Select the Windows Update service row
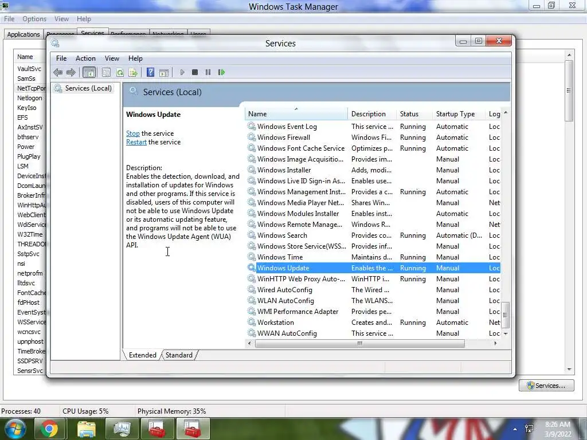Viewport: 587px width, 440px height. click(x=373, y=268)
